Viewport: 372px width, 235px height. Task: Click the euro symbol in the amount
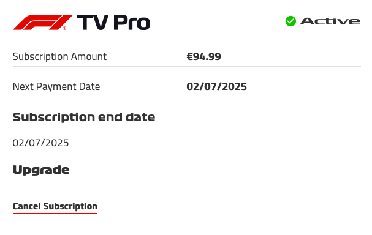tap(190, 57)
